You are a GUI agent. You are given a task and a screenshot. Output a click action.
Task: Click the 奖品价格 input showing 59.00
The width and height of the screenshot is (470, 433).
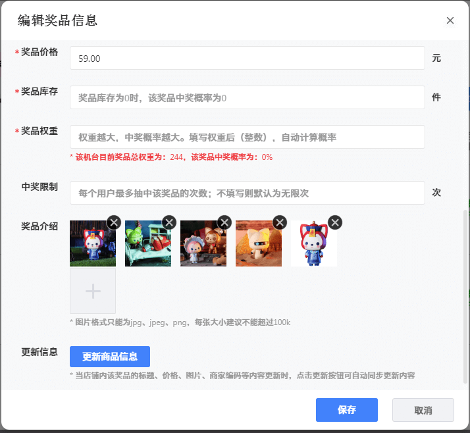tap(248, 58)
